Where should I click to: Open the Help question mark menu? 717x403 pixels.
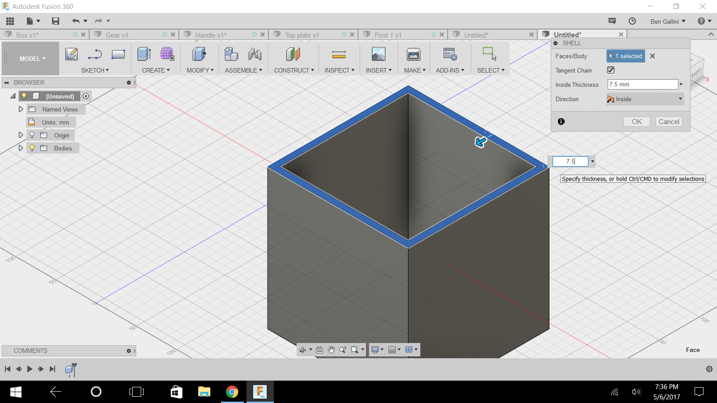point(704,21)
